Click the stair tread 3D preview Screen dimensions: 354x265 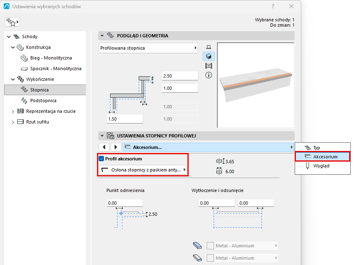click(x=255, y=85)
